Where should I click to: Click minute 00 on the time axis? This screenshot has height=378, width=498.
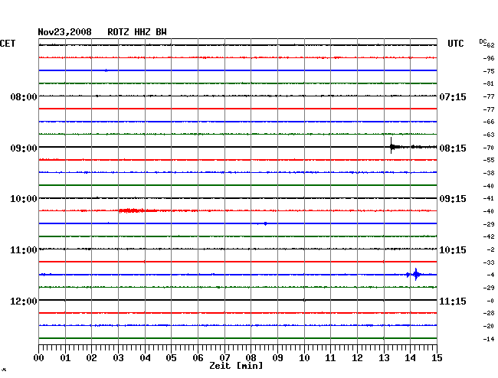[x=39, y=358]
